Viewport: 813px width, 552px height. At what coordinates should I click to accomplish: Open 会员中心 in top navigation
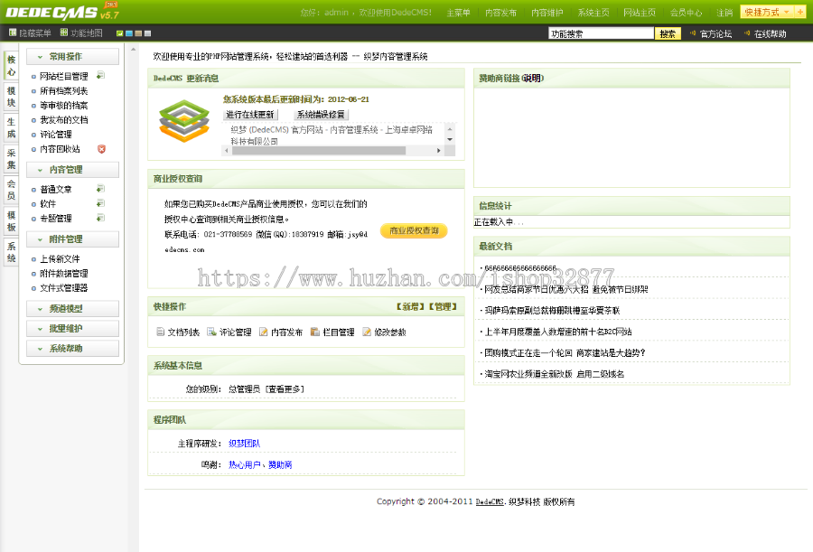[686, 13]
